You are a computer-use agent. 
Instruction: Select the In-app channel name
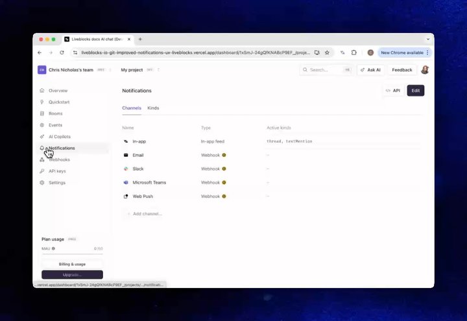[139, 141]
